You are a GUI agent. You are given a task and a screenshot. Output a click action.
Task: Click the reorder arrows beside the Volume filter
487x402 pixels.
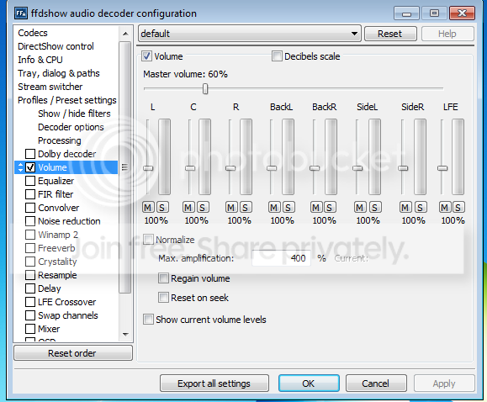pyautogui.click(x=20, y=167)
